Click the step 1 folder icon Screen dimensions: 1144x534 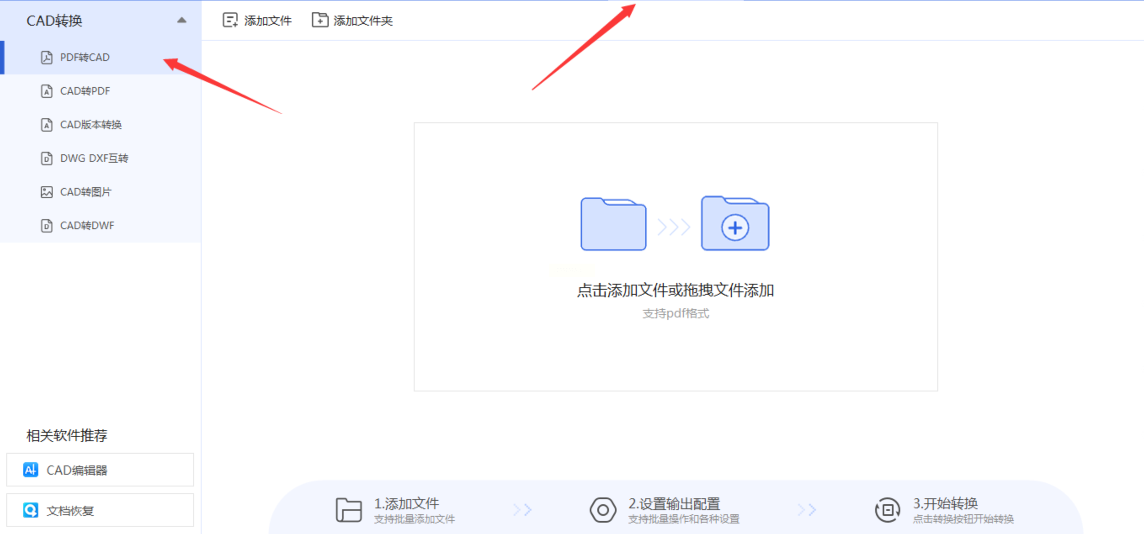(x=349, y=510)
